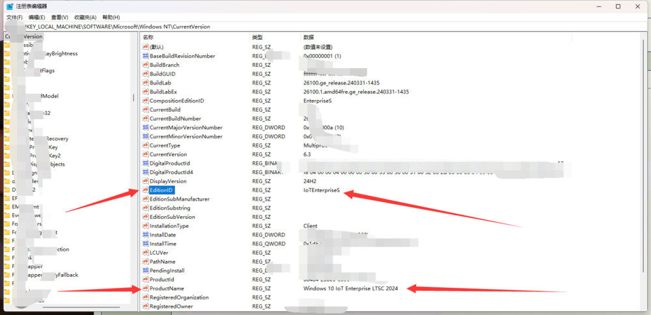The image size is (651, 315).
Task: Select the (默认) value string icon
Action: point(145,47)
